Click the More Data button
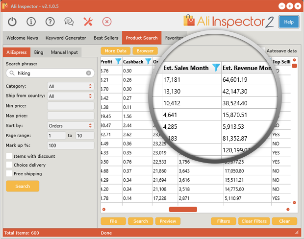The width and height of the screenshot is (304, 239). click(116, 51)
